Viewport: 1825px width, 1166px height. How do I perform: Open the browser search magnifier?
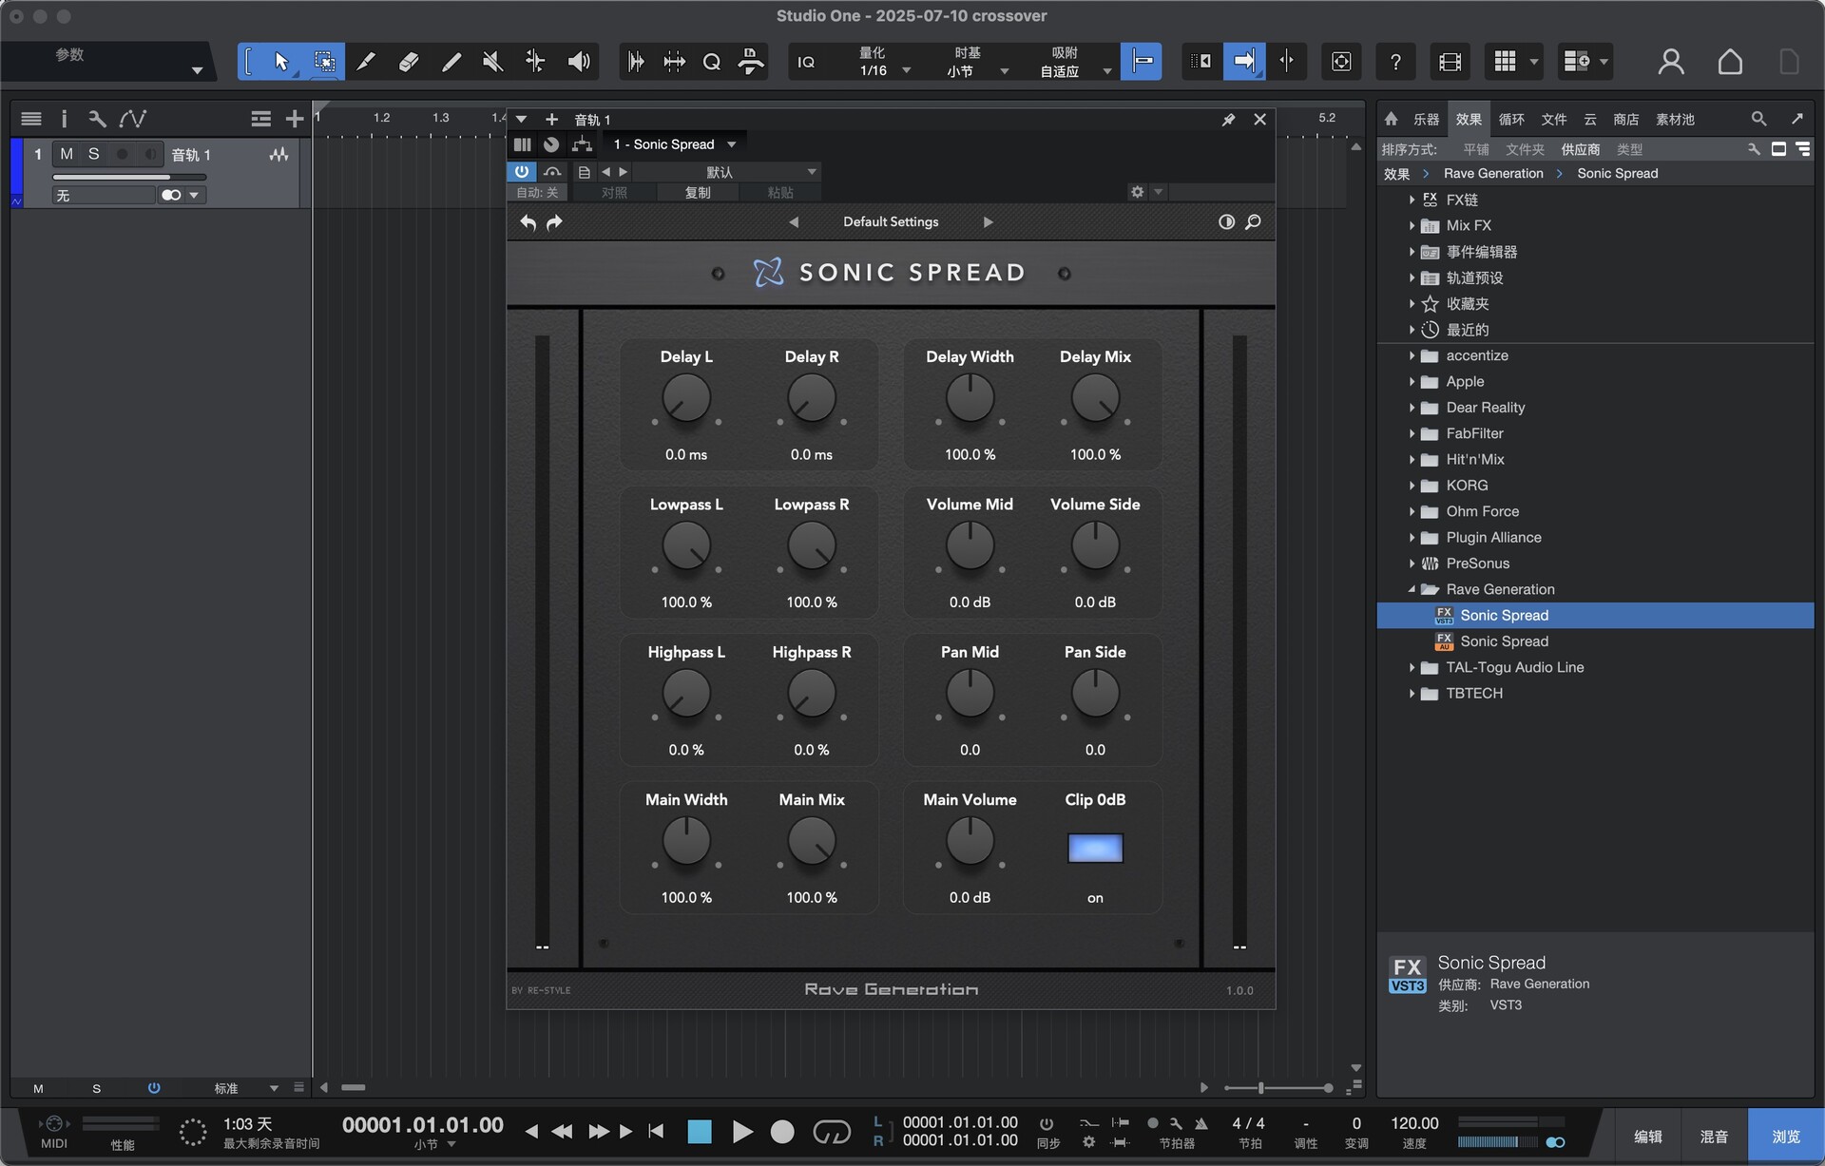1758,119
